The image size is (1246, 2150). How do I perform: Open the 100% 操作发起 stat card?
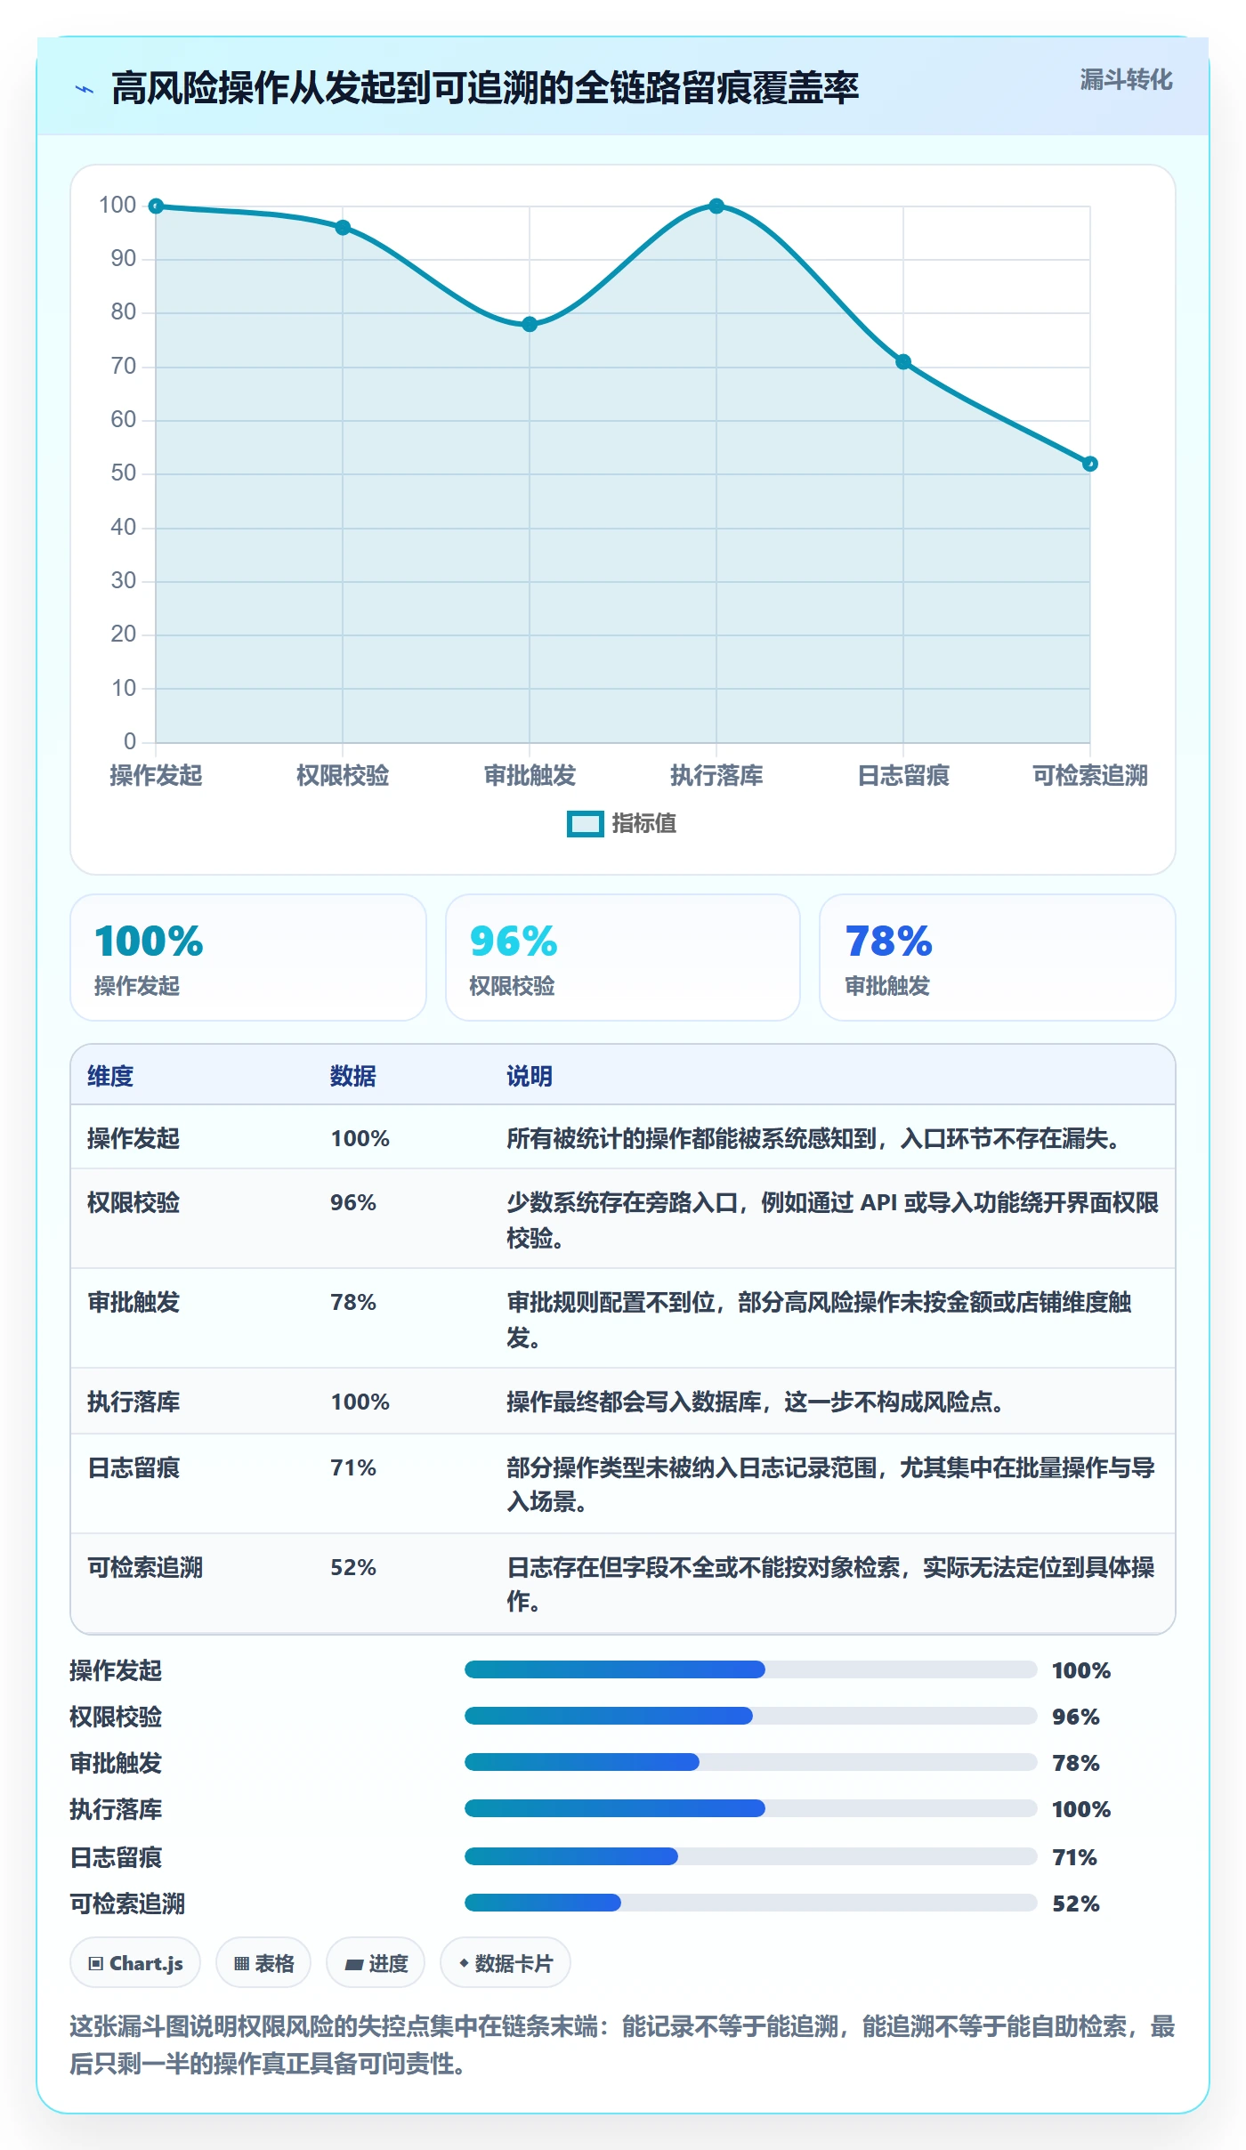pos(248,958)
